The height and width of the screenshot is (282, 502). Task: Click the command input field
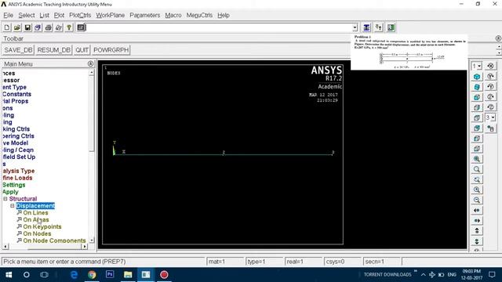click(x=219, y=28)
